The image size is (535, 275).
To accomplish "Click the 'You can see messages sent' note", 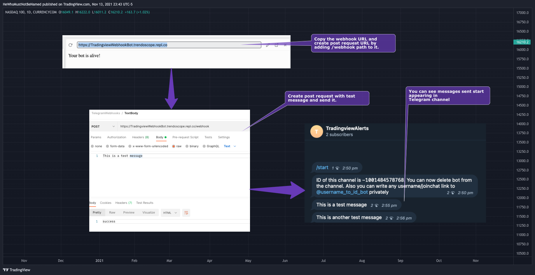I will 448,95.
